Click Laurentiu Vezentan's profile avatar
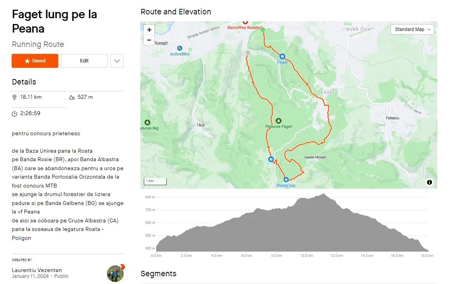The height and width of the screenshot is (284, 461). tap(115, 273)
